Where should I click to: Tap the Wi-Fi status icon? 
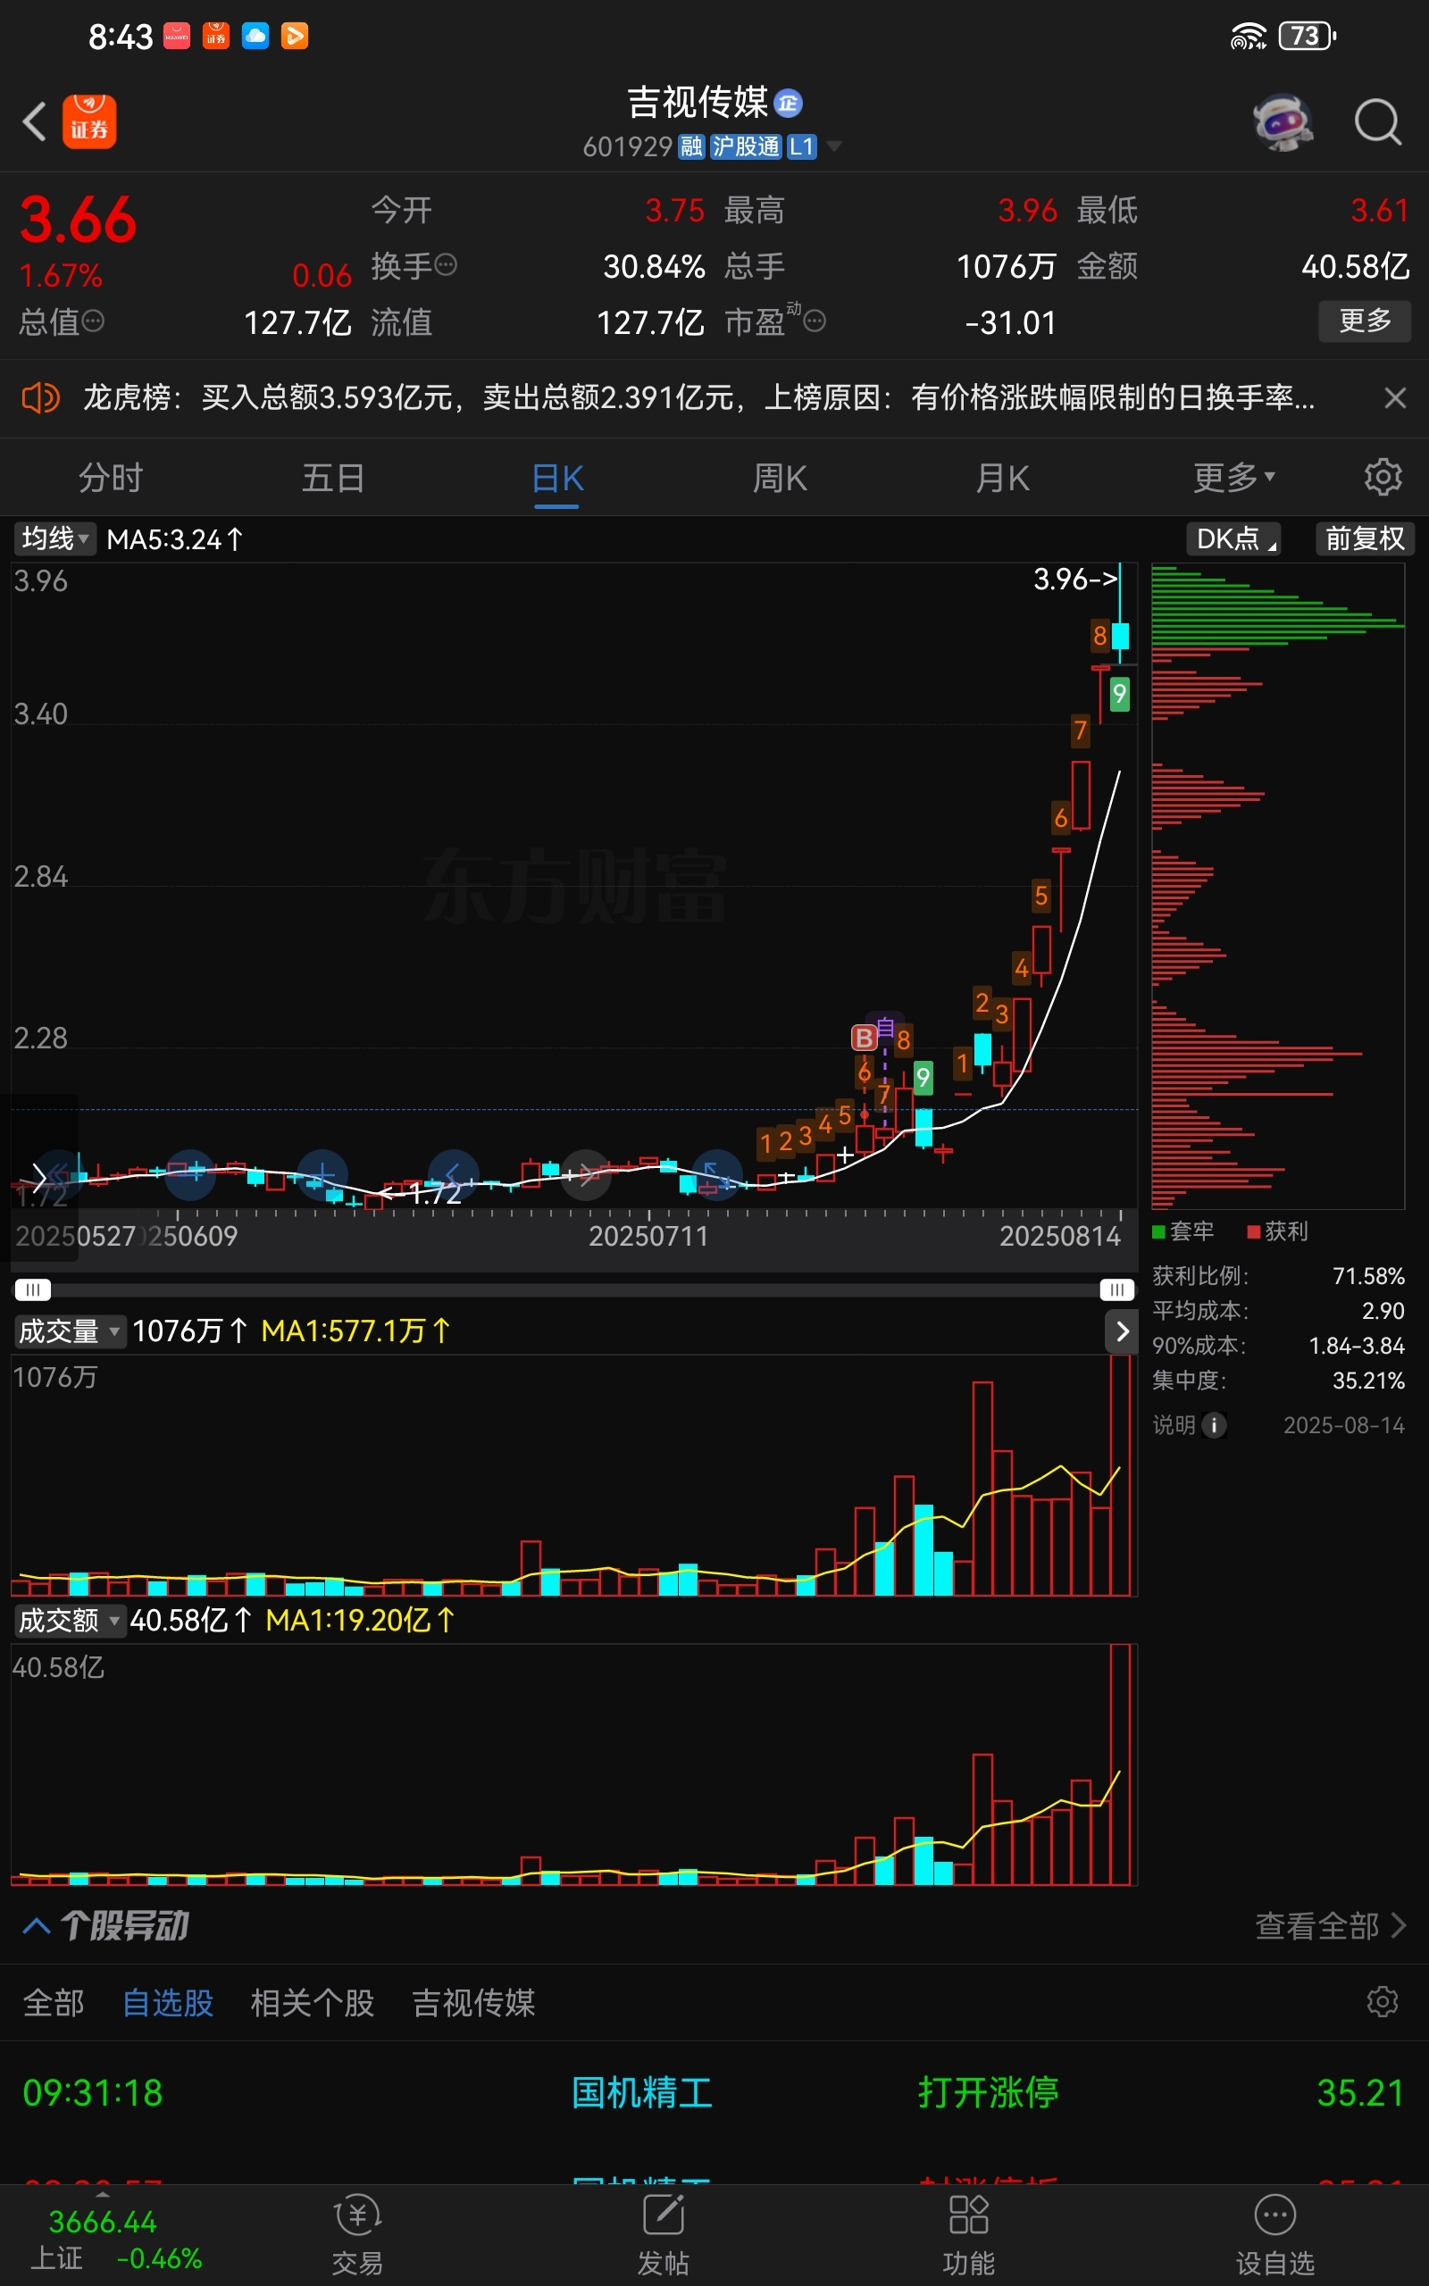(1248, 36)
